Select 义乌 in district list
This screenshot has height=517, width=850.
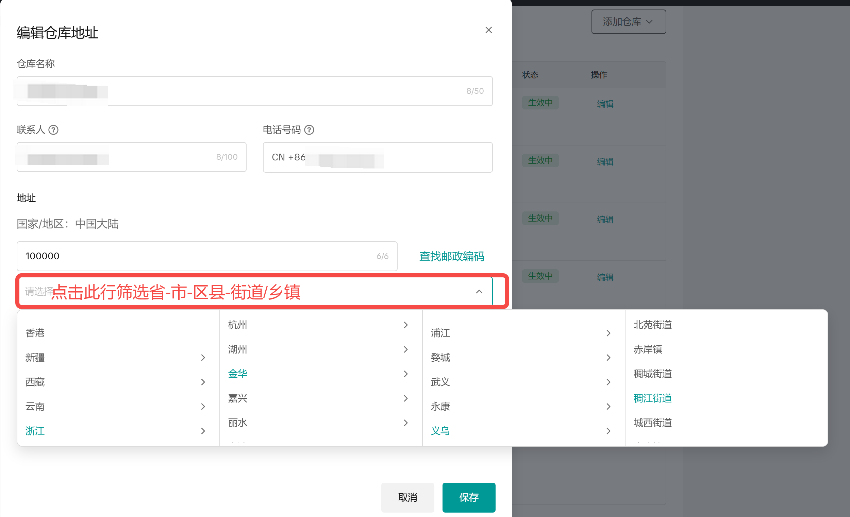pos(440,430)
